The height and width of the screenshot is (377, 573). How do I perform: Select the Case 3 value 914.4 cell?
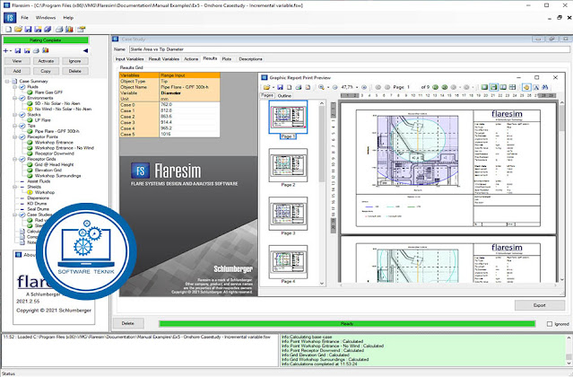tap(190, 122)
